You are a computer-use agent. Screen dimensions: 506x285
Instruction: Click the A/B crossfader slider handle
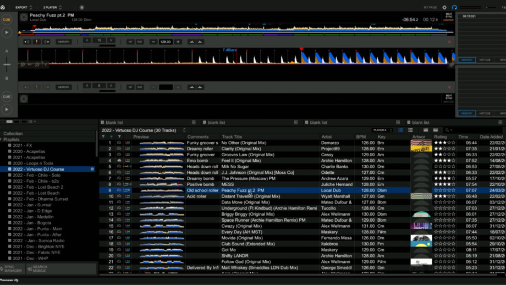[7, 64]
